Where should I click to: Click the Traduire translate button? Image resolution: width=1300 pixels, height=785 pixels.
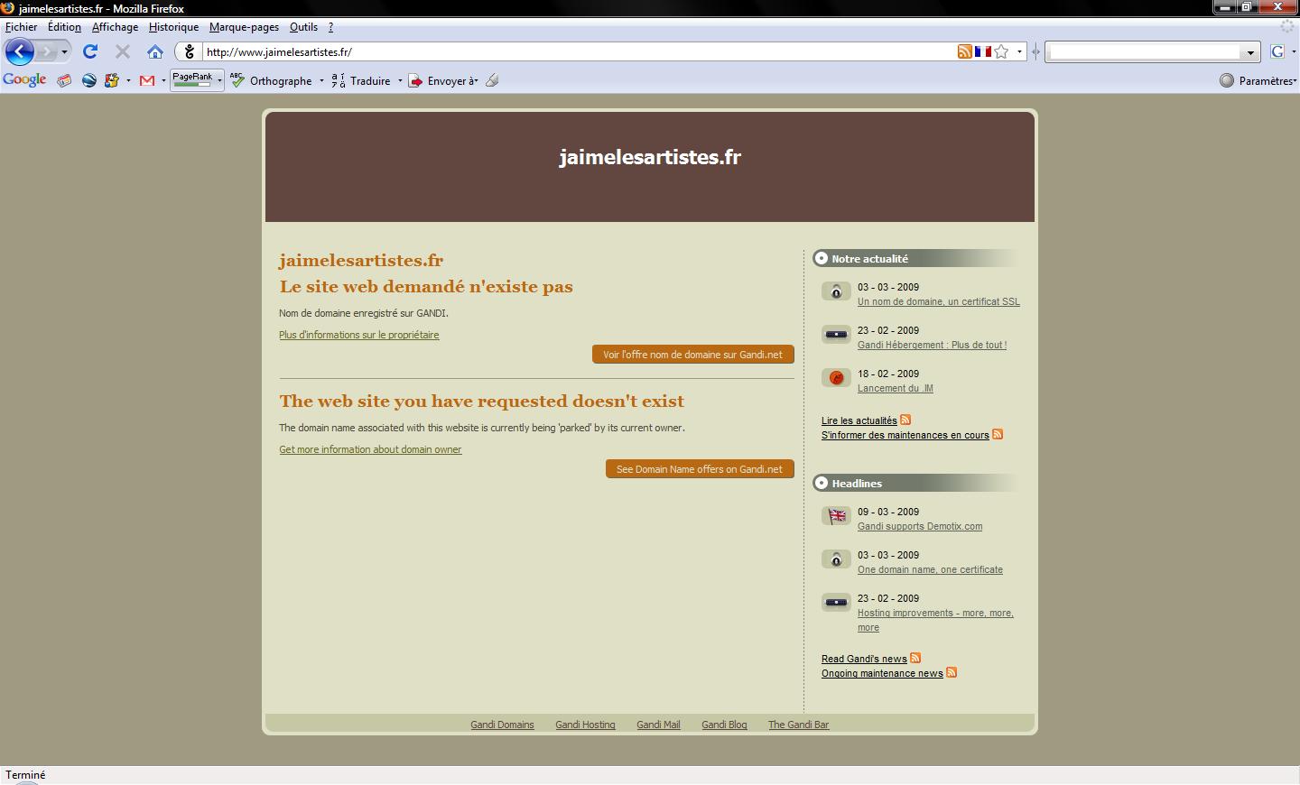(x=361, y=80)
